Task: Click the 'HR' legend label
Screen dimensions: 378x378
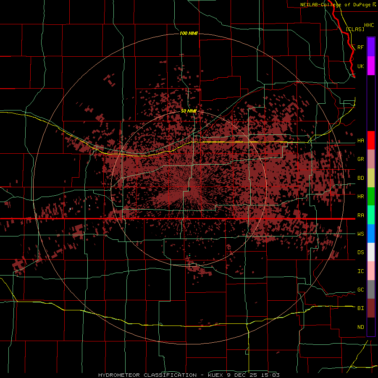Action: [x=360, y=196]
